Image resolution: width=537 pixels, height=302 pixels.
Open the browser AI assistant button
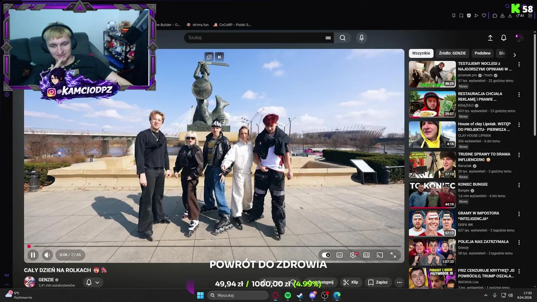coord(520,16)
